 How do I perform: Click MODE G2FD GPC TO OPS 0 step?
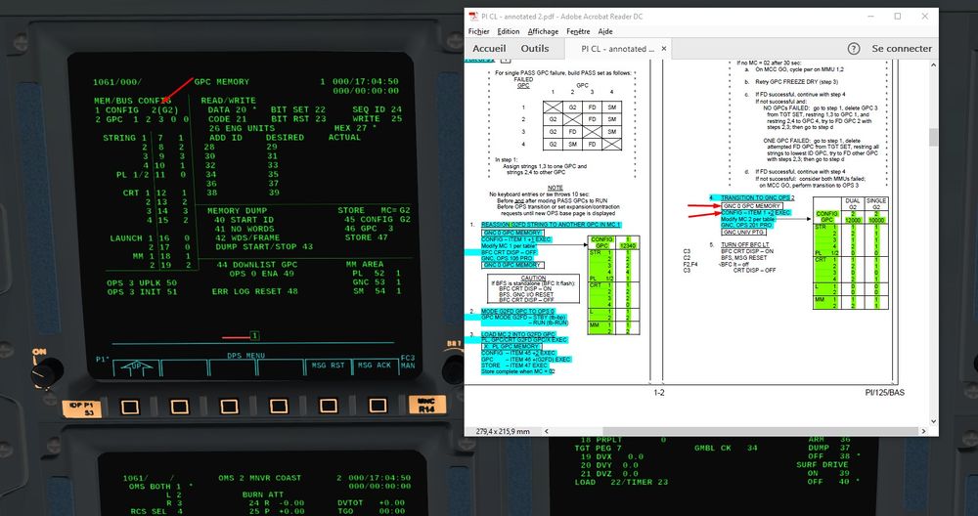517,311
